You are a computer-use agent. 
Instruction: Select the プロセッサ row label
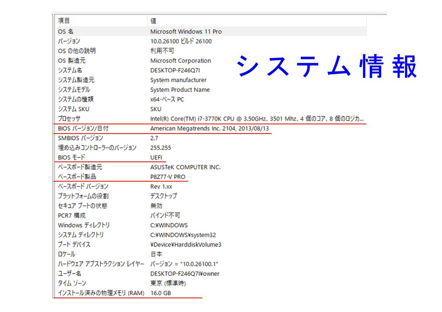(69, 118)
